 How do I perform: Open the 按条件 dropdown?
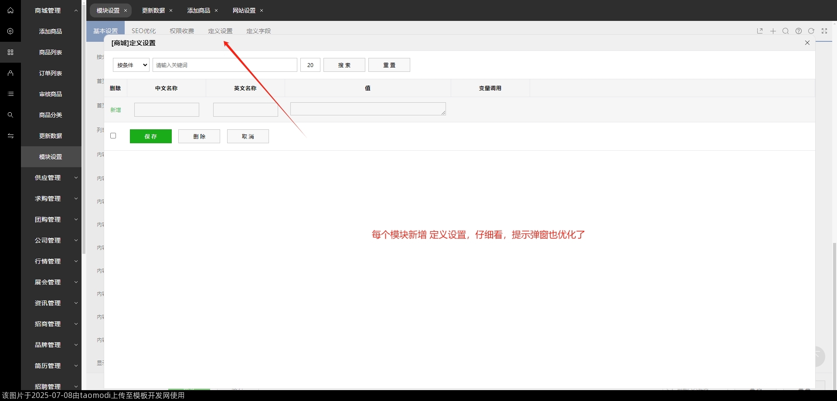click(x=130, y=65)
